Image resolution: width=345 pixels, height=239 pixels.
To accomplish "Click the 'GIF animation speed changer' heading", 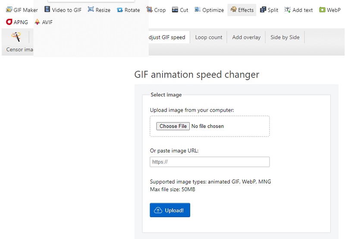I will click(197, 74).
